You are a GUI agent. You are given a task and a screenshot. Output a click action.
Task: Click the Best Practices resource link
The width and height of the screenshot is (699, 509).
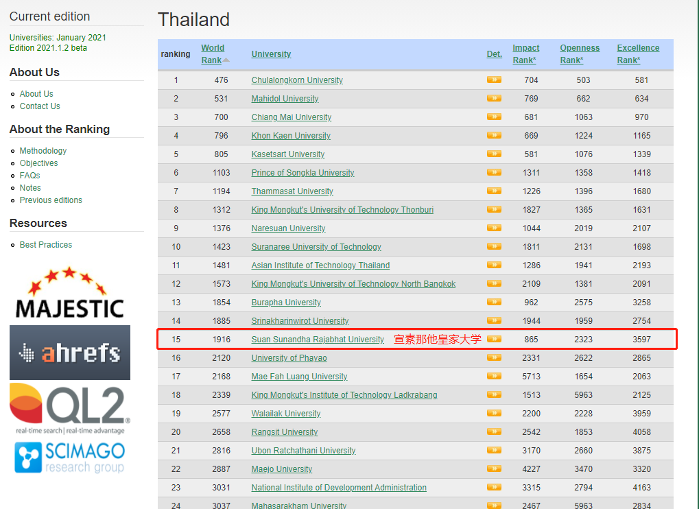click(45, 245)
